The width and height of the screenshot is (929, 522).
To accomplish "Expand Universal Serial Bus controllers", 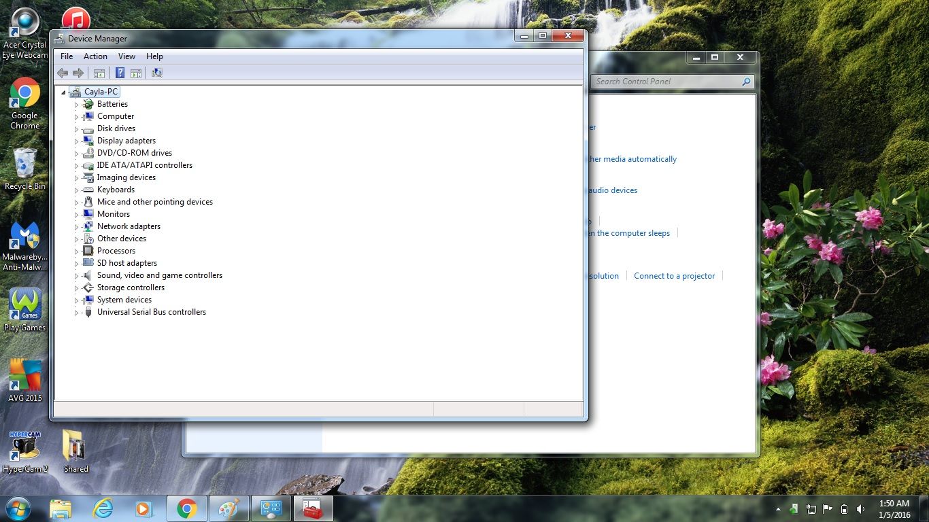I will (x=77, y=313).
